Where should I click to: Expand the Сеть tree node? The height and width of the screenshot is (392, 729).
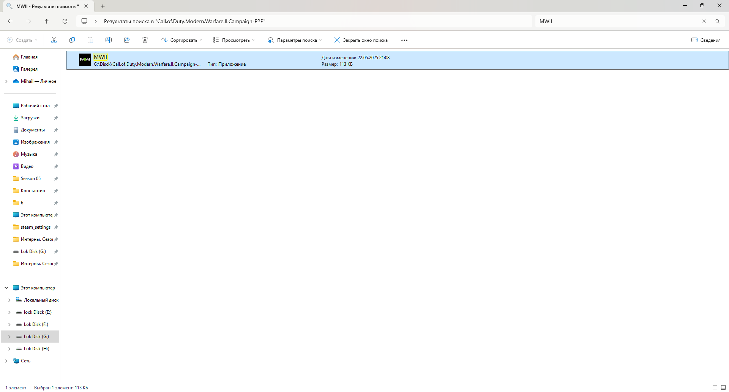(6, 361)
